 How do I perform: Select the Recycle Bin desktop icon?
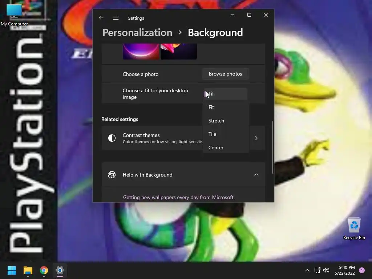(x=354, y=229)
